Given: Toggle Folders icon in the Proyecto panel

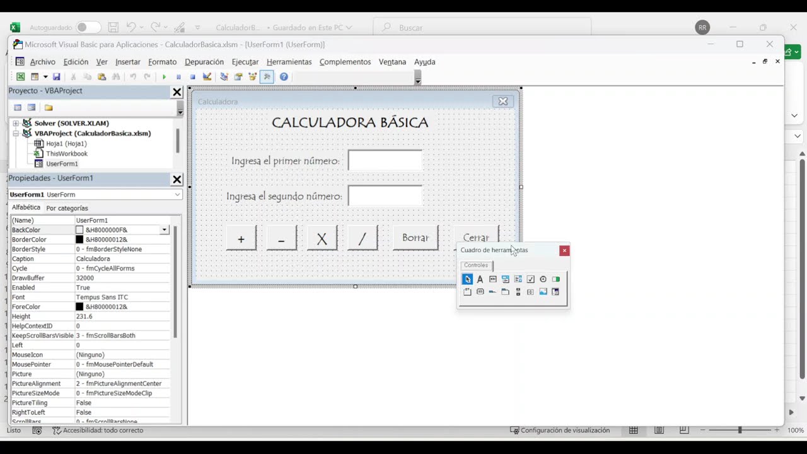Looking at the screenshot, I should pyautogui.click(x=49, y=108).
